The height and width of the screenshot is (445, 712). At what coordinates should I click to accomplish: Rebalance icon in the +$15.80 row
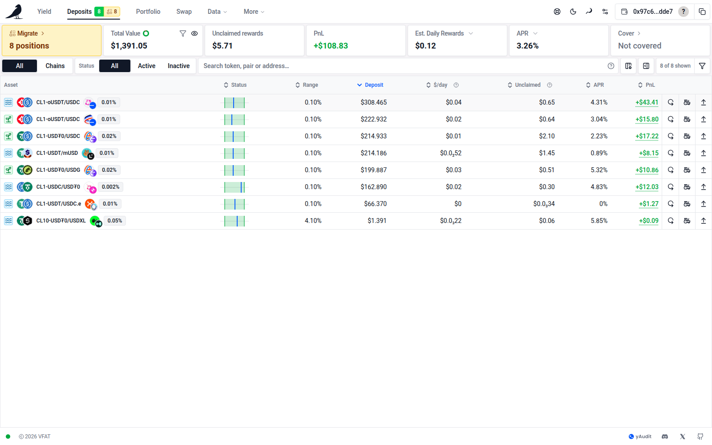(671, 119)
